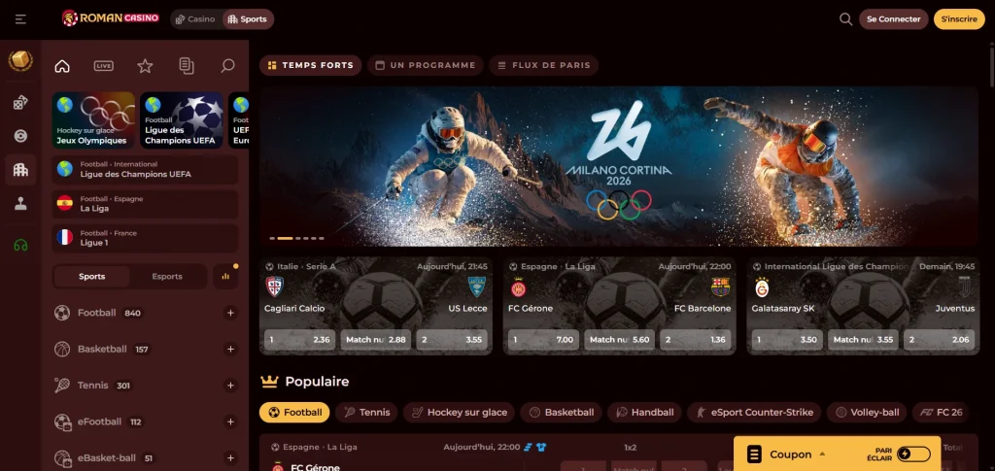The height and width of the screenshot is (471, 995).
Task: Toggle the Pari Éclair switch
Action: click(913, 454)
